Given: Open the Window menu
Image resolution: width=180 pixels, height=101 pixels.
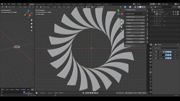Looking at the screenshot, I should tap(19, 4).
